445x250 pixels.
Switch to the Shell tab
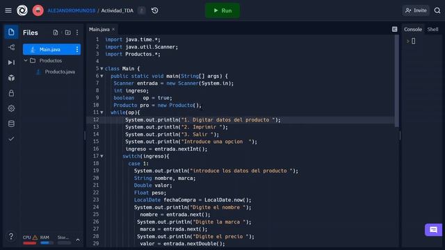432,29
